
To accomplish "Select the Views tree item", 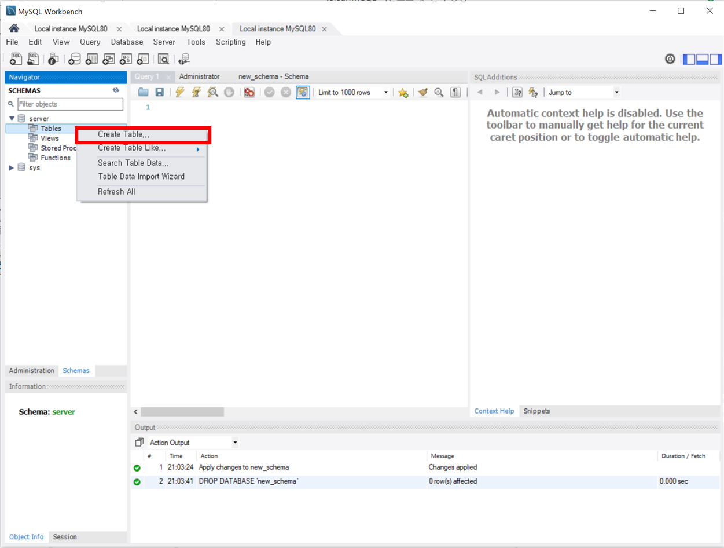I will (x=50, y=138).
